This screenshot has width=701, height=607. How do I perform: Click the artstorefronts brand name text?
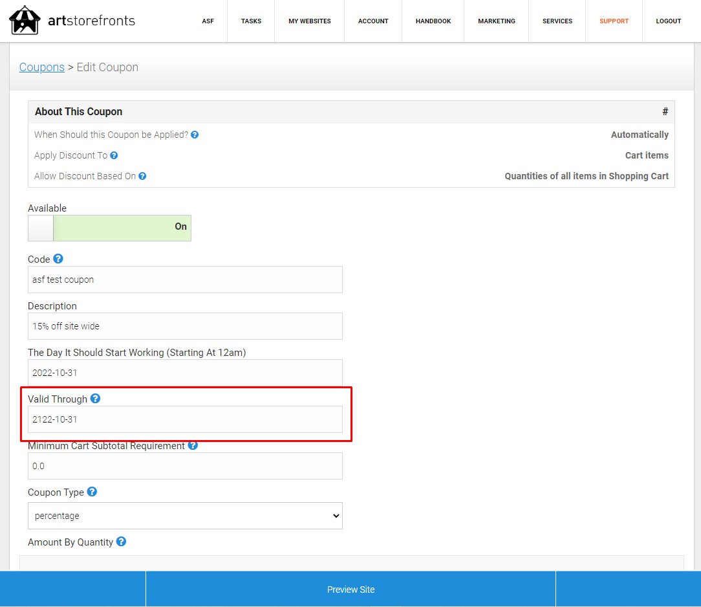click(92, 21)
